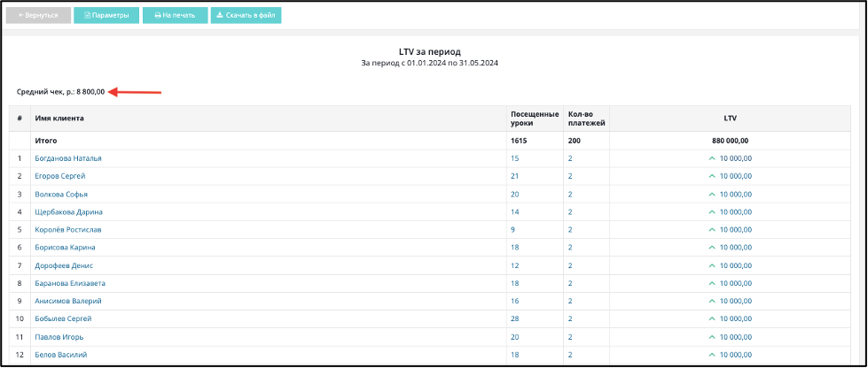The image size is (868, 368).
Task: Open visited lessons count 28 for Бобылев
Action: pos(515,318)
